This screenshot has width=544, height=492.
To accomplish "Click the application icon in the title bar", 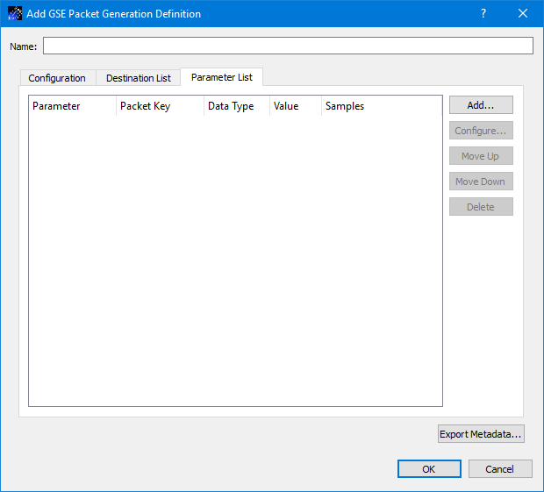I will [x=15, y=14].
